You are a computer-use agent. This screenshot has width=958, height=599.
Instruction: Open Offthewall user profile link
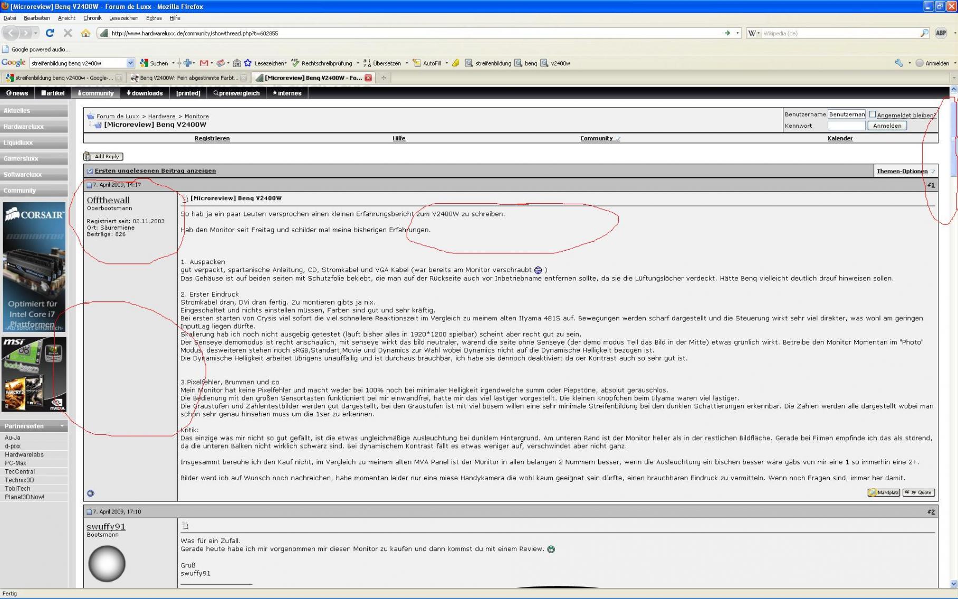coord(108,200)
